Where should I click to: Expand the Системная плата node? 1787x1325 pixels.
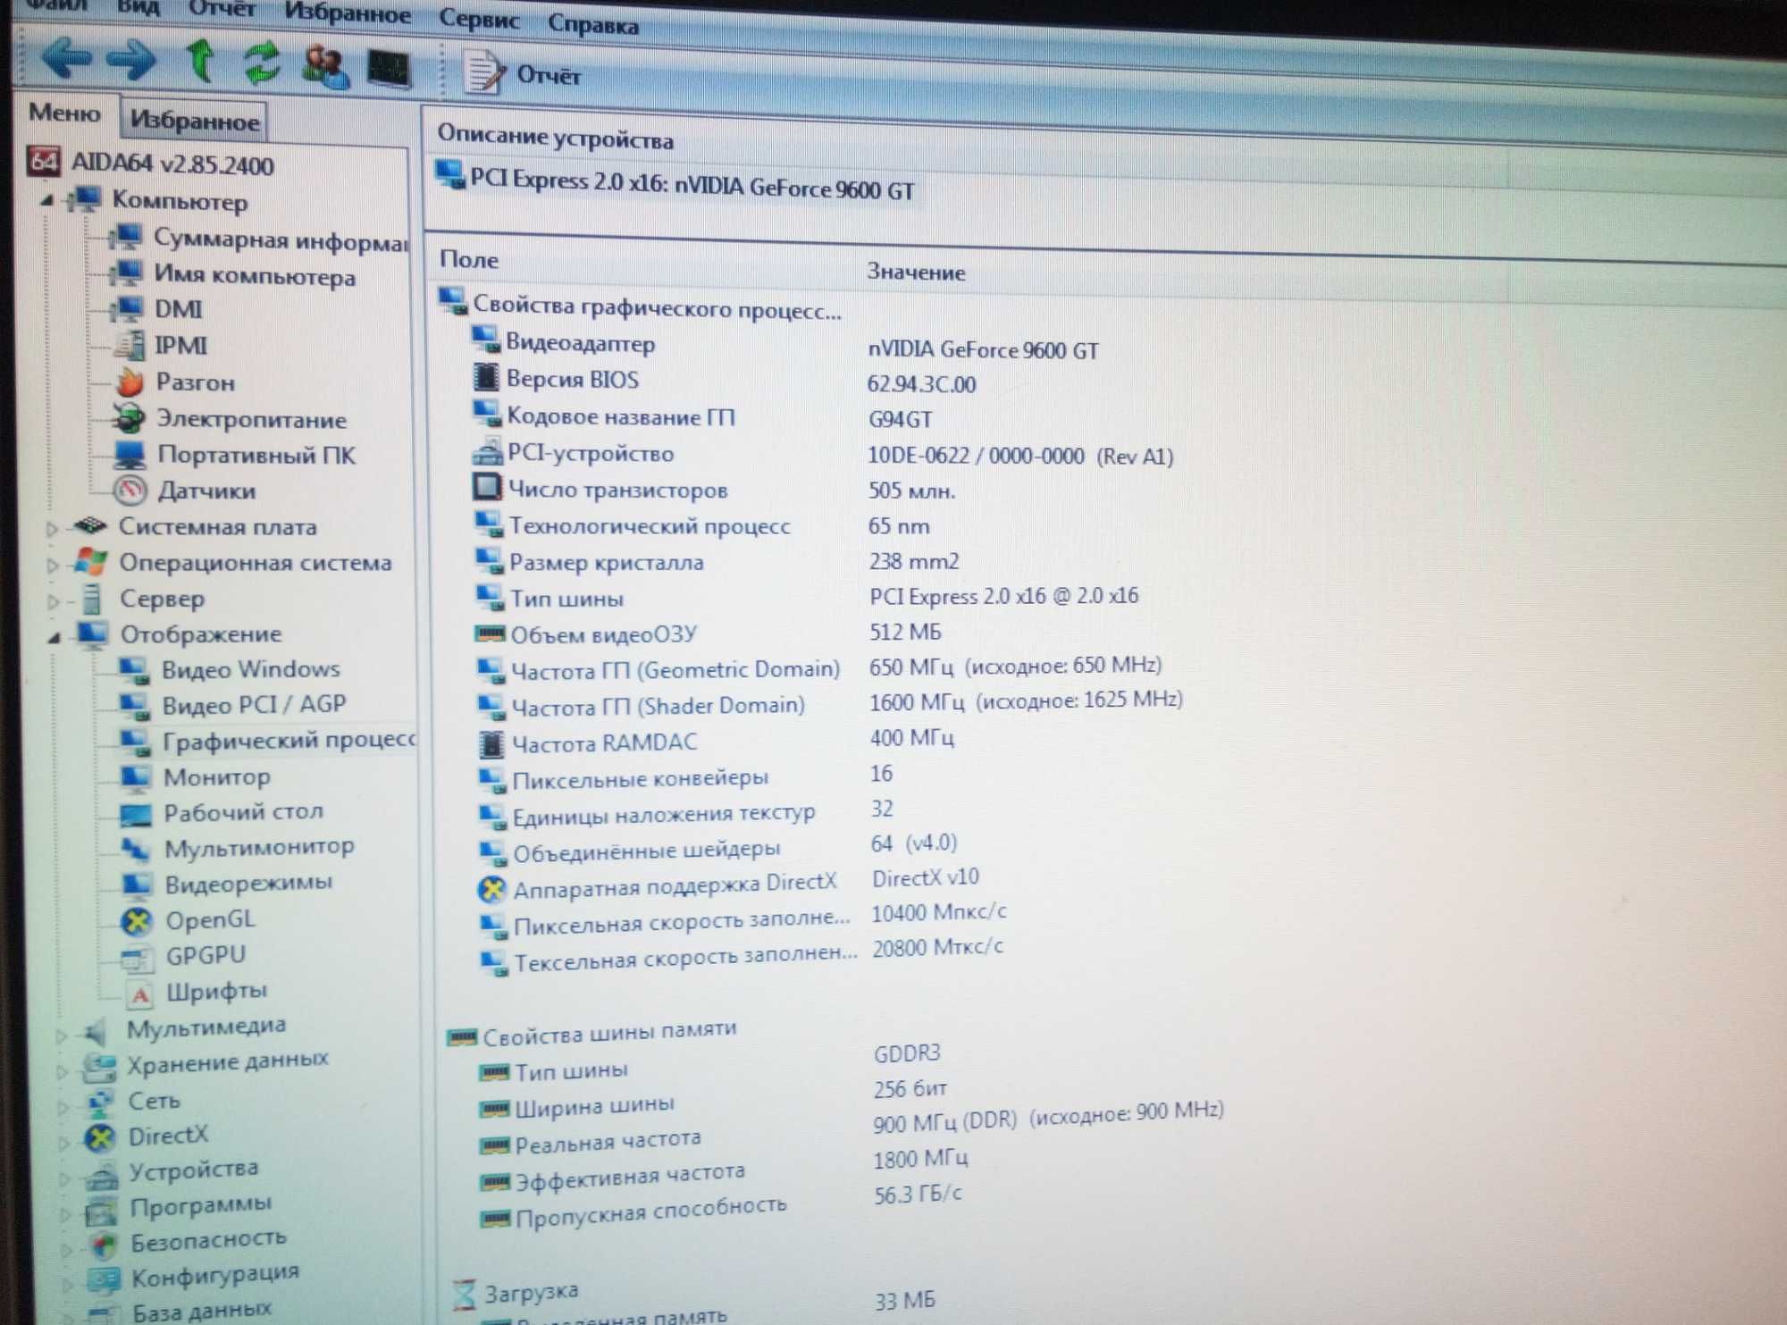tap(52, 528)
